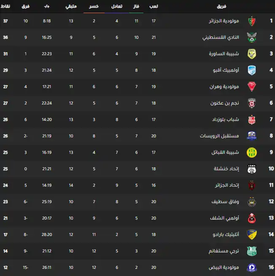The image size is (275, 276).
Task: Click the النادي القسنطيني team crest
Action: tap(252, 37)
